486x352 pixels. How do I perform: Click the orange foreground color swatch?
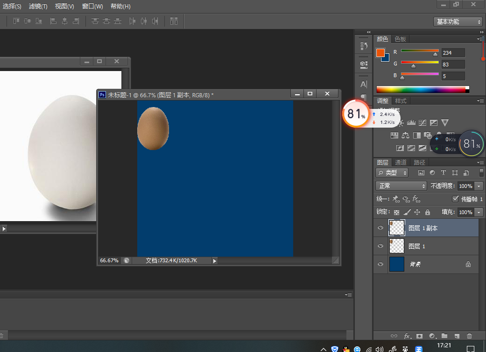(x=380, y=52)
